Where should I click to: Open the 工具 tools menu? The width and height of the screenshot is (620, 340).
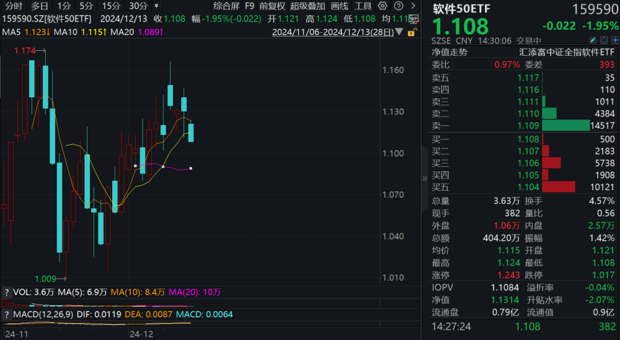(x=363, y=6)
